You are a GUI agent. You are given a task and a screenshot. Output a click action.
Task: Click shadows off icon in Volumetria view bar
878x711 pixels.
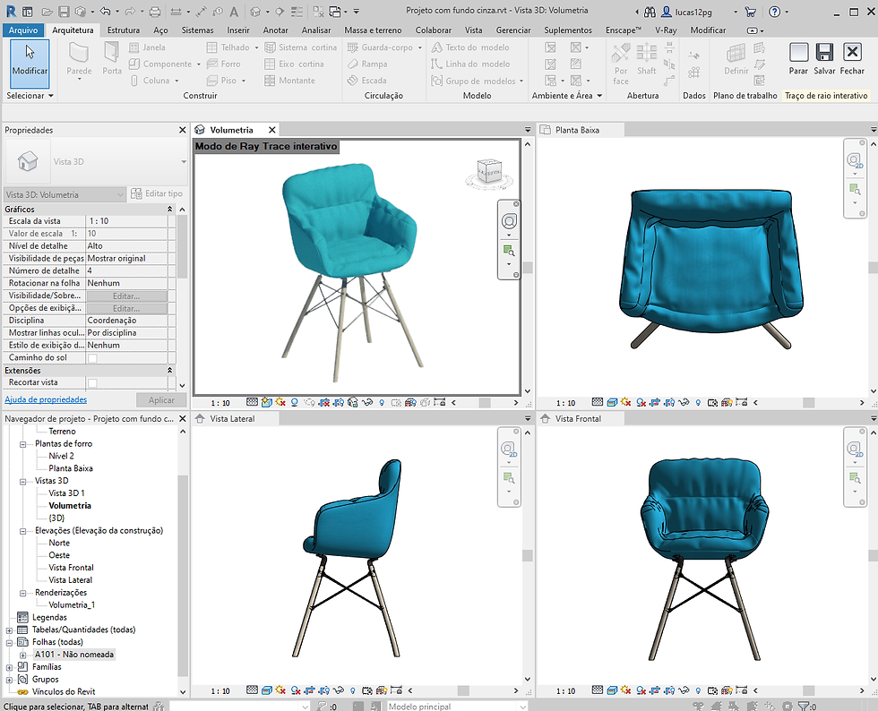tap(295, 402)
